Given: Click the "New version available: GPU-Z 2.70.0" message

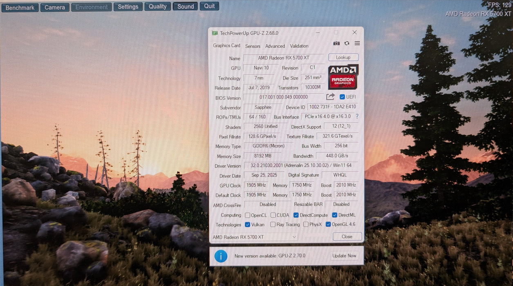Looking at the screenshot, I should click(x=270, y=256).
